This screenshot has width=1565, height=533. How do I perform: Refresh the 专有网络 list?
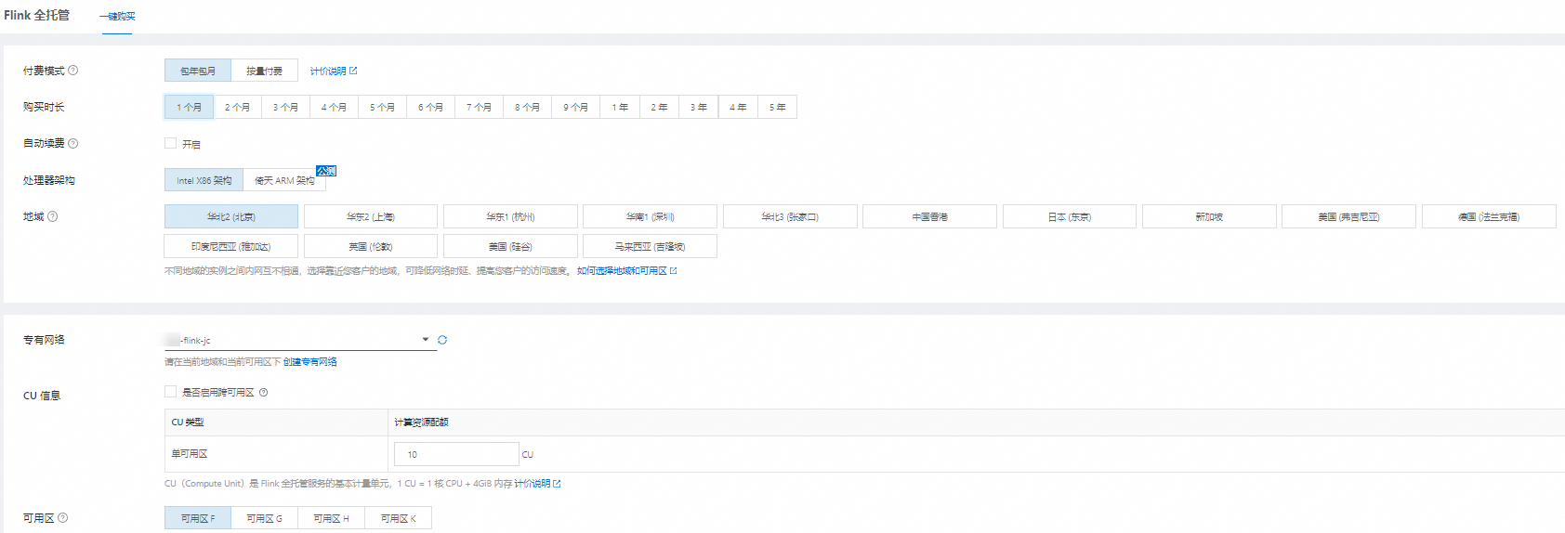442,340
